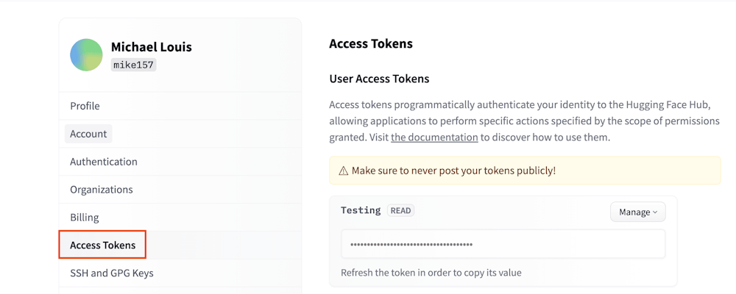The image size is (736, 294).
Task: Open the Profile settings page
Action: pos(85,106)
